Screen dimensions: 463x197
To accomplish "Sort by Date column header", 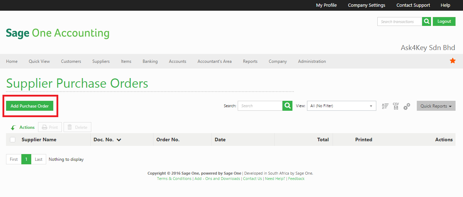I will point(220,139).
